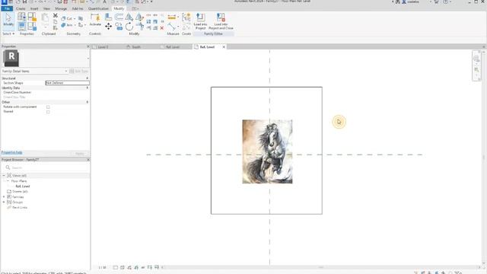Open the Insert ribbon tab
Screen dimensions: 487x274
click(34, 8)
